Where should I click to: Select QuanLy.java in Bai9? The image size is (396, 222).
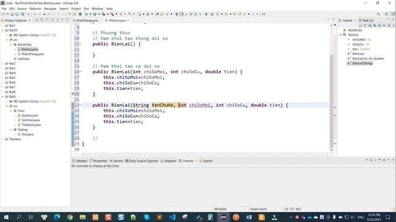click(x=30, y=115)
